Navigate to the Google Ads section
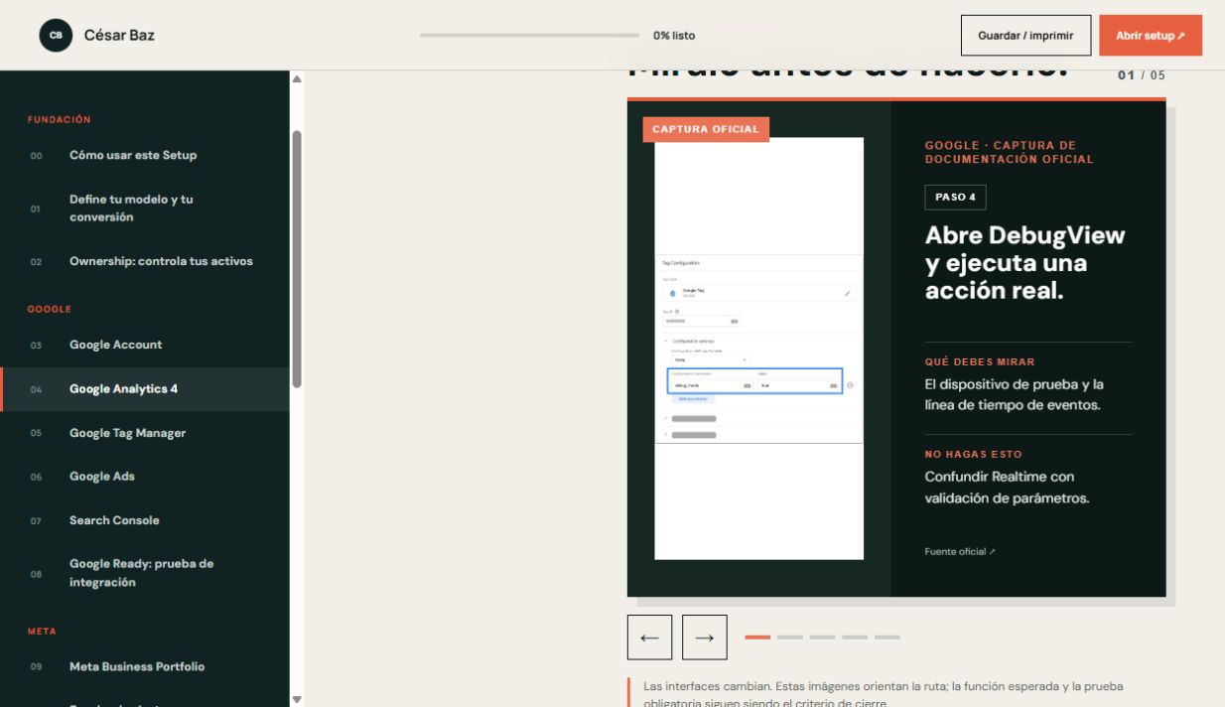Image resolution: width=1225 pixels, height=707 pixels. pyautogui.click(x=145, y=477)
